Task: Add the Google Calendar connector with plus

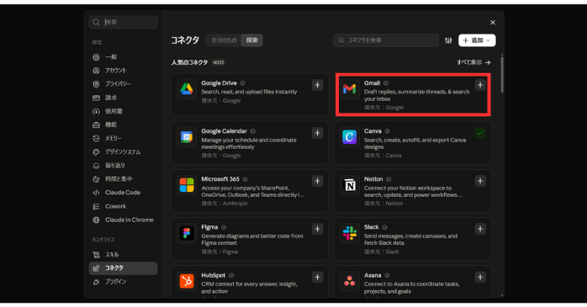Action: click(x=317, y=133)
